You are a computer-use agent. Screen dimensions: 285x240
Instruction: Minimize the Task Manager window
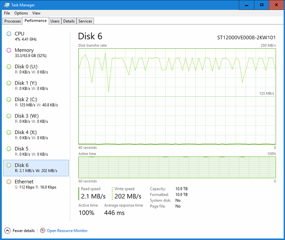[246, 5]
